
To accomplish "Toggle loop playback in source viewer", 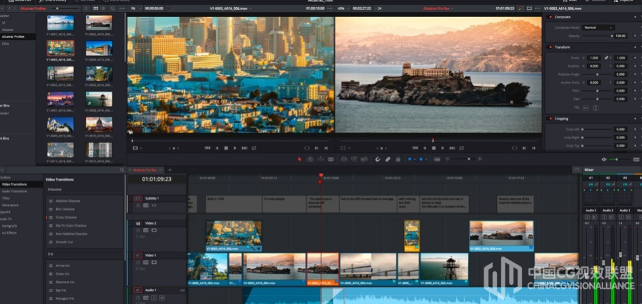I will (254, 148).
